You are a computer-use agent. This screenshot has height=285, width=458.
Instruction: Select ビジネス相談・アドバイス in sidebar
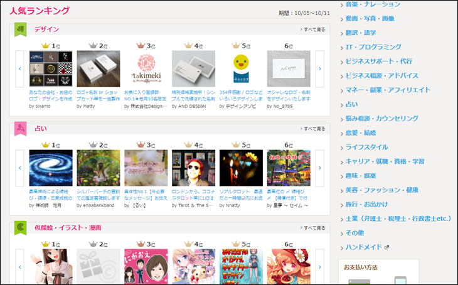[x=382, y=75]
